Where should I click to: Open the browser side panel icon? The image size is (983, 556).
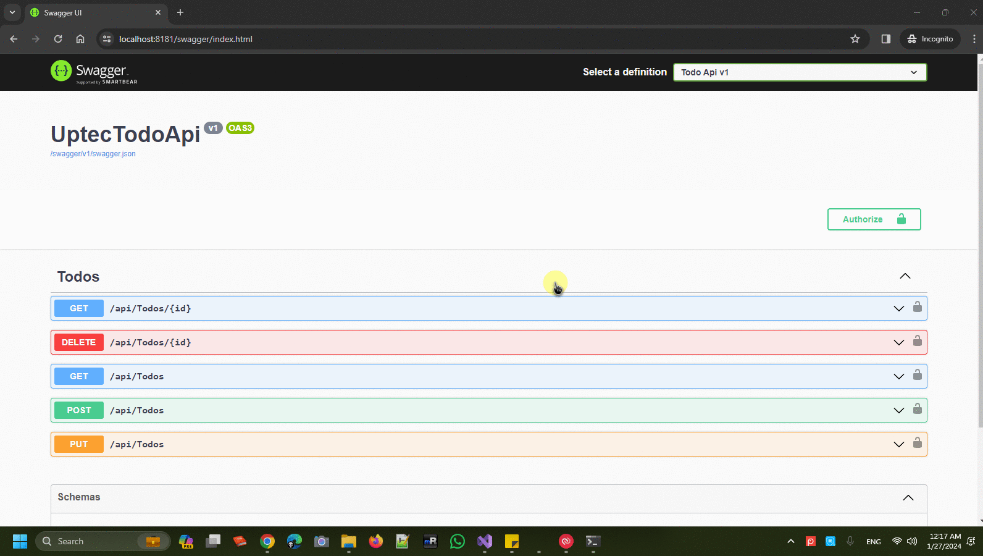click(885, 39)
